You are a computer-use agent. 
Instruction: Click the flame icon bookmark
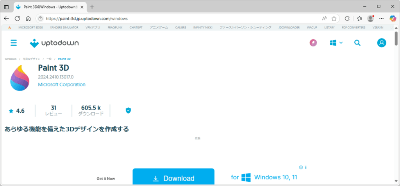point(9,28)
